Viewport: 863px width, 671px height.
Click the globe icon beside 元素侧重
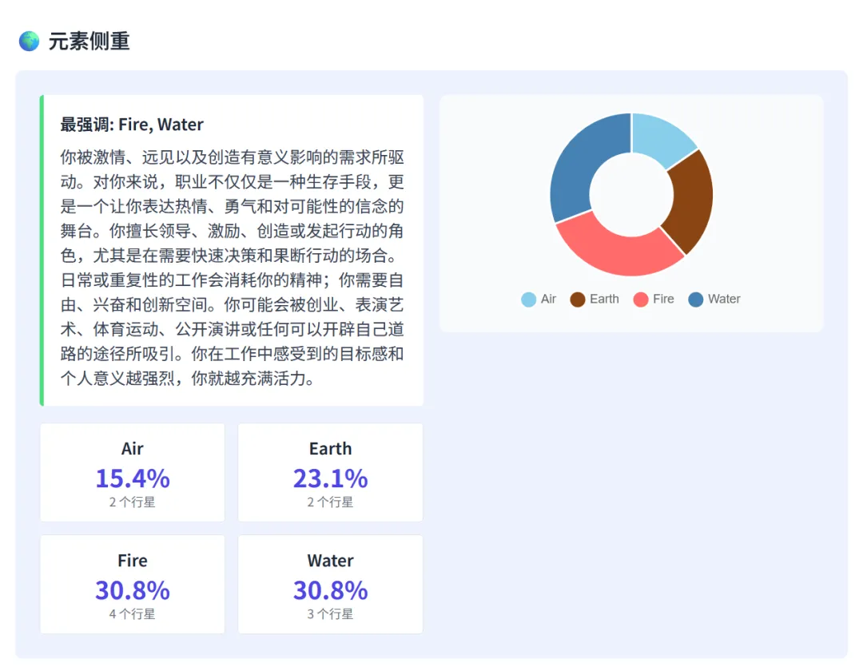click(30, 41)
